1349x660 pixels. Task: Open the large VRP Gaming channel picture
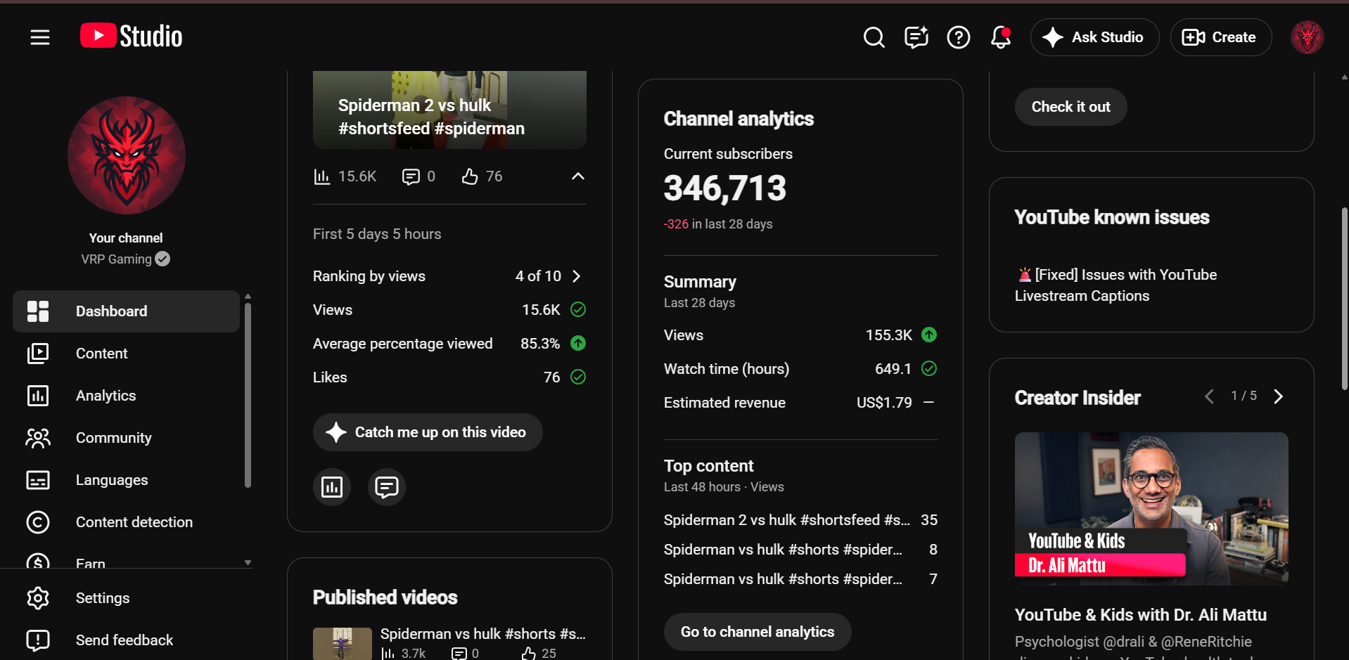click(x=127, y=155)
